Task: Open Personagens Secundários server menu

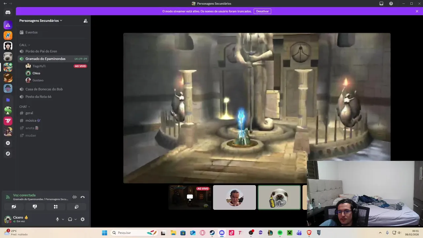Action: (41, 20)
